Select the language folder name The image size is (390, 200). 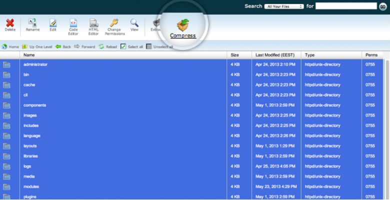point(32,136)
